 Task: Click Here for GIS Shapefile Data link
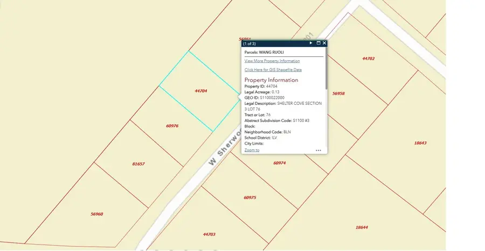pos(273,70)
